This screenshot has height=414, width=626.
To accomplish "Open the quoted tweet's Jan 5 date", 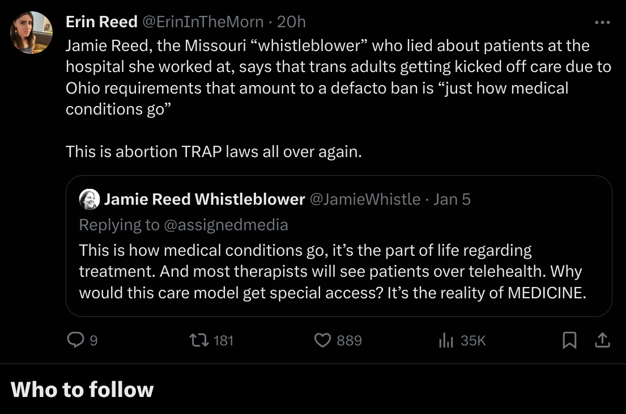I will 452,199.
